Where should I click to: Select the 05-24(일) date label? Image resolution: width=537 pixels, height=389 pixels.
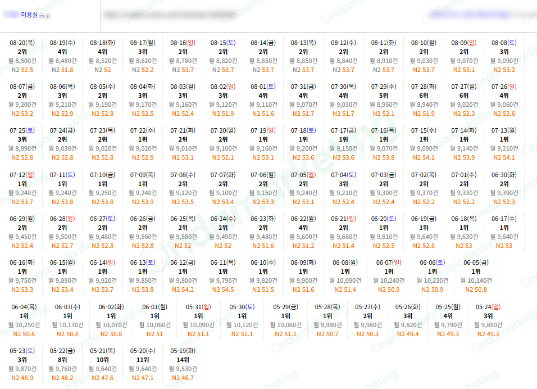pyautogui.click(x=488, y=307)
